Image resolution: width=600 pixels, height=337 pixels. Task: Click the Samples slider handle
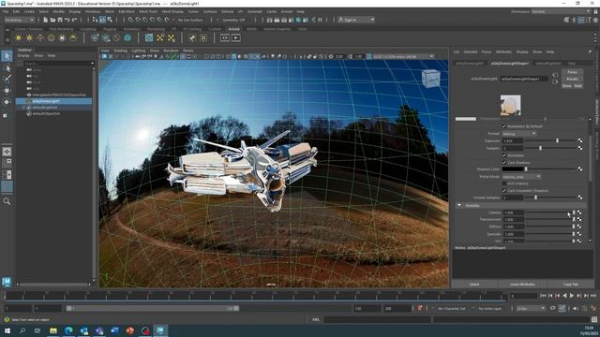tap(540, 148)
